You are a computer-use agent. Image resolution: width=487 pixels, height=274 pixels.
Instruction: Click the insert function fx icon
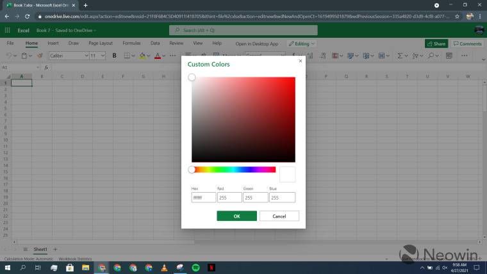click(47, 67)
